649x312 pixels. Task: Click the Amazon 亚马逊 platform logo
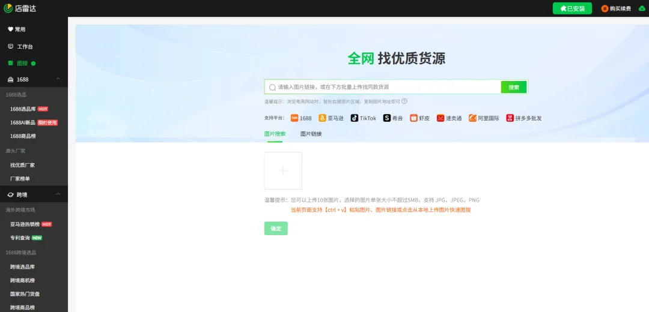(322, 118)
